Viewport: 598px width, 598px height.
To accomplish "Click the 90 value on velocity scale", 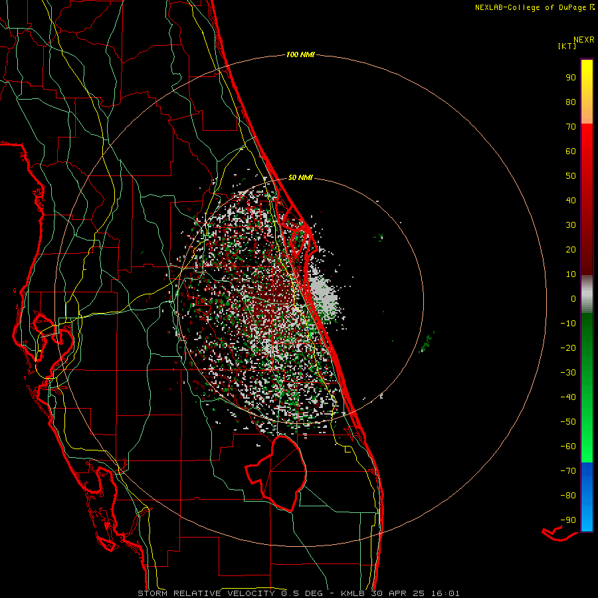I will coord(571,78).
